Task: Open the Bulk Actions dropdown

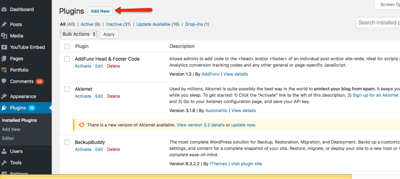Action: click(79, 34)
